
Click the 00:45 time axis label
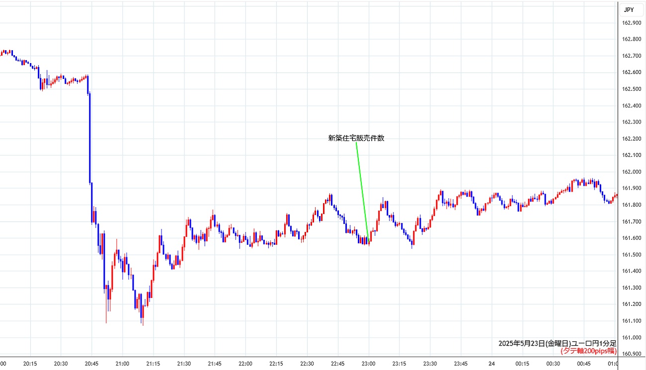pyautogui.click(x=584, y=364)
